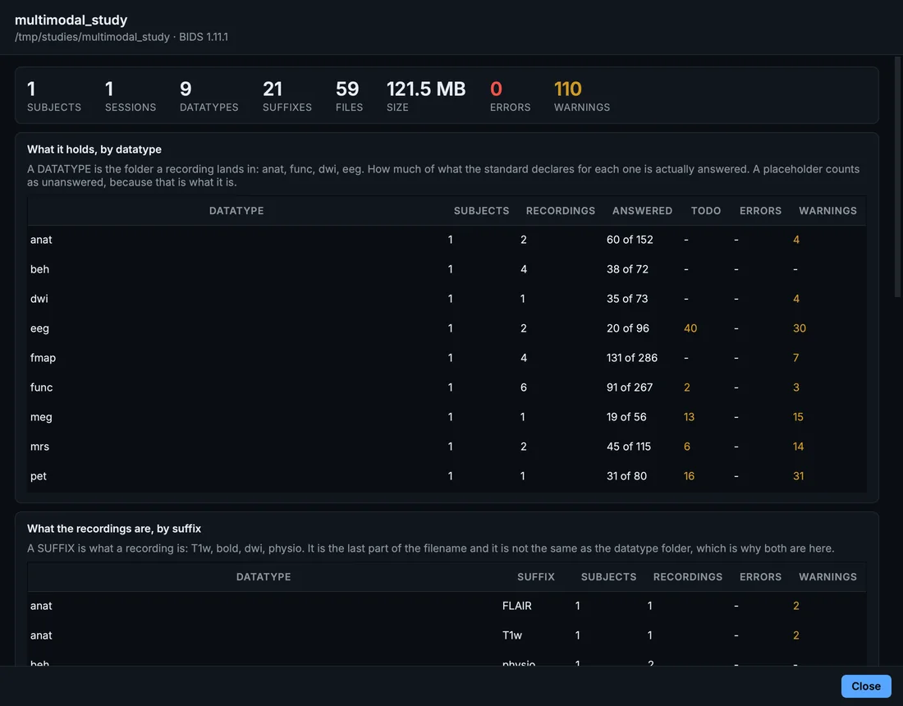903x706 pixels.
Task: Click '45 of 115' answered value
Action: 628,447
